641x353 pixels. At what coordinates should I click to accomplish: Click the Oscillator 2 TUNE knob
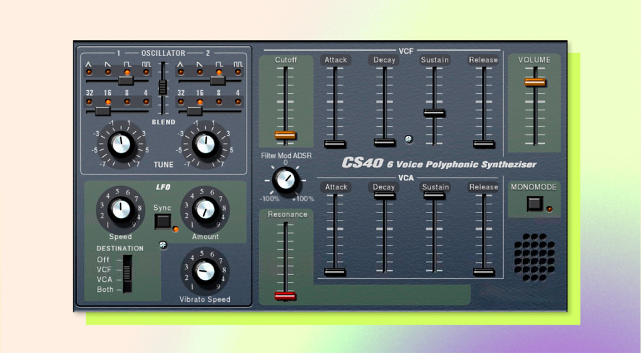(x=205, y=144)
